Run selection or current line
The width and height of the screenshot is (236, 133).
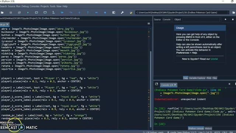53,13
